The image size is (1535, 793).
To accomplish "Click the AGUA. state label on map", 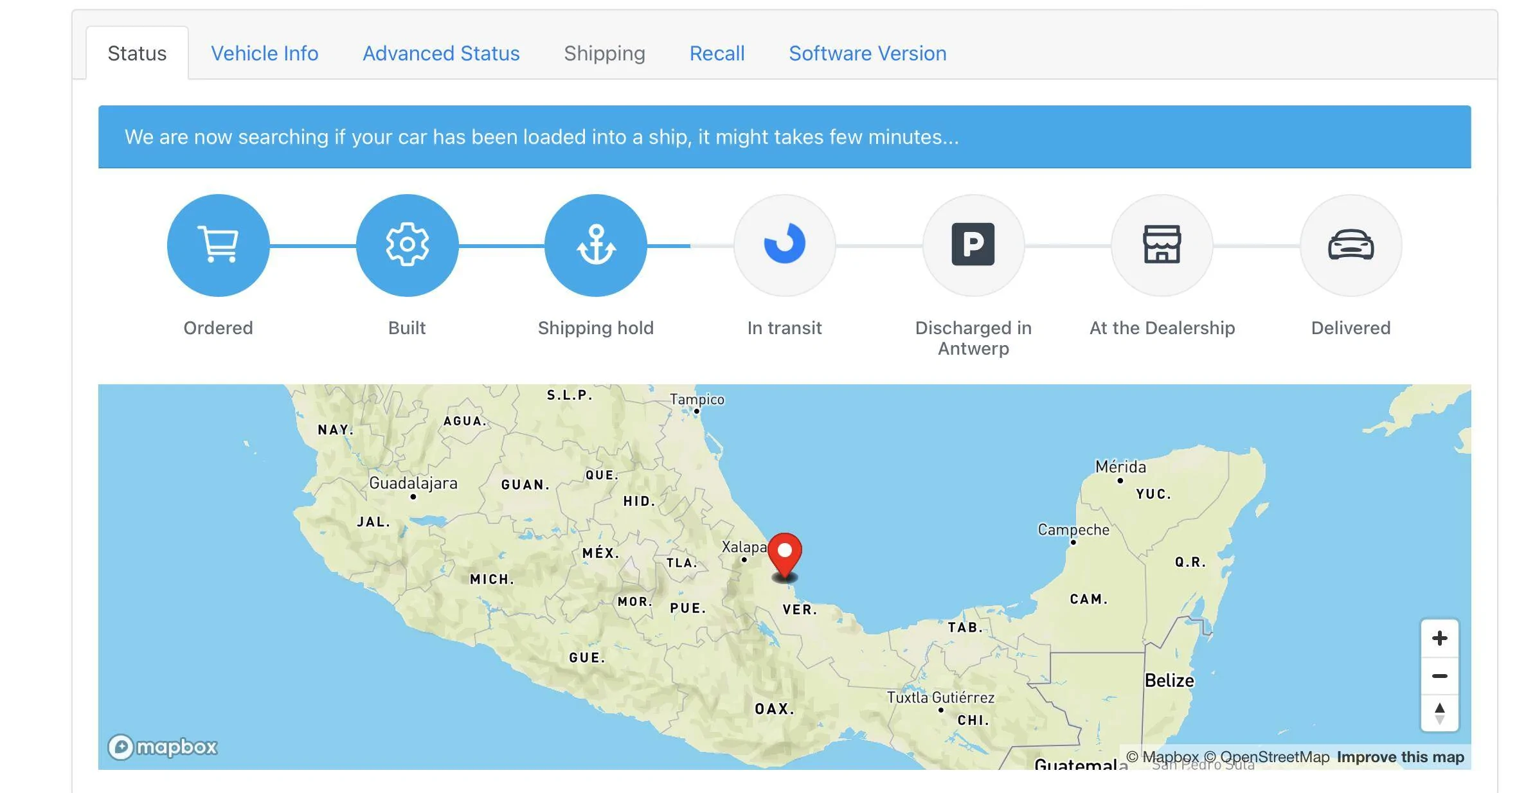I will [x=465, y=421].
